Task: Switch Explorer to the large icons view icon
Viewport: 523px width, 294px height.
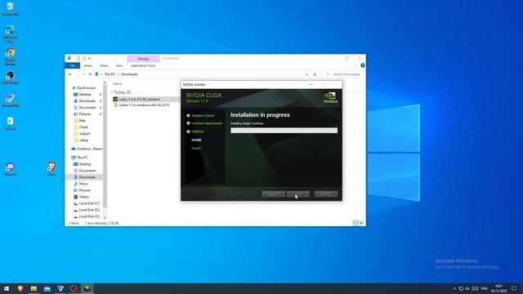Action: coord(361,223)
